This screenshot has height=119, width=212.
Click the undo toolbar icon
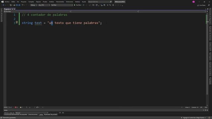[x=23, y=5]
